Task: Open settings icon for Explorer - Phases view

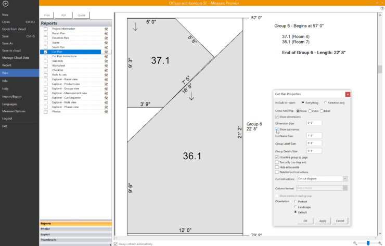Action: 106,107
